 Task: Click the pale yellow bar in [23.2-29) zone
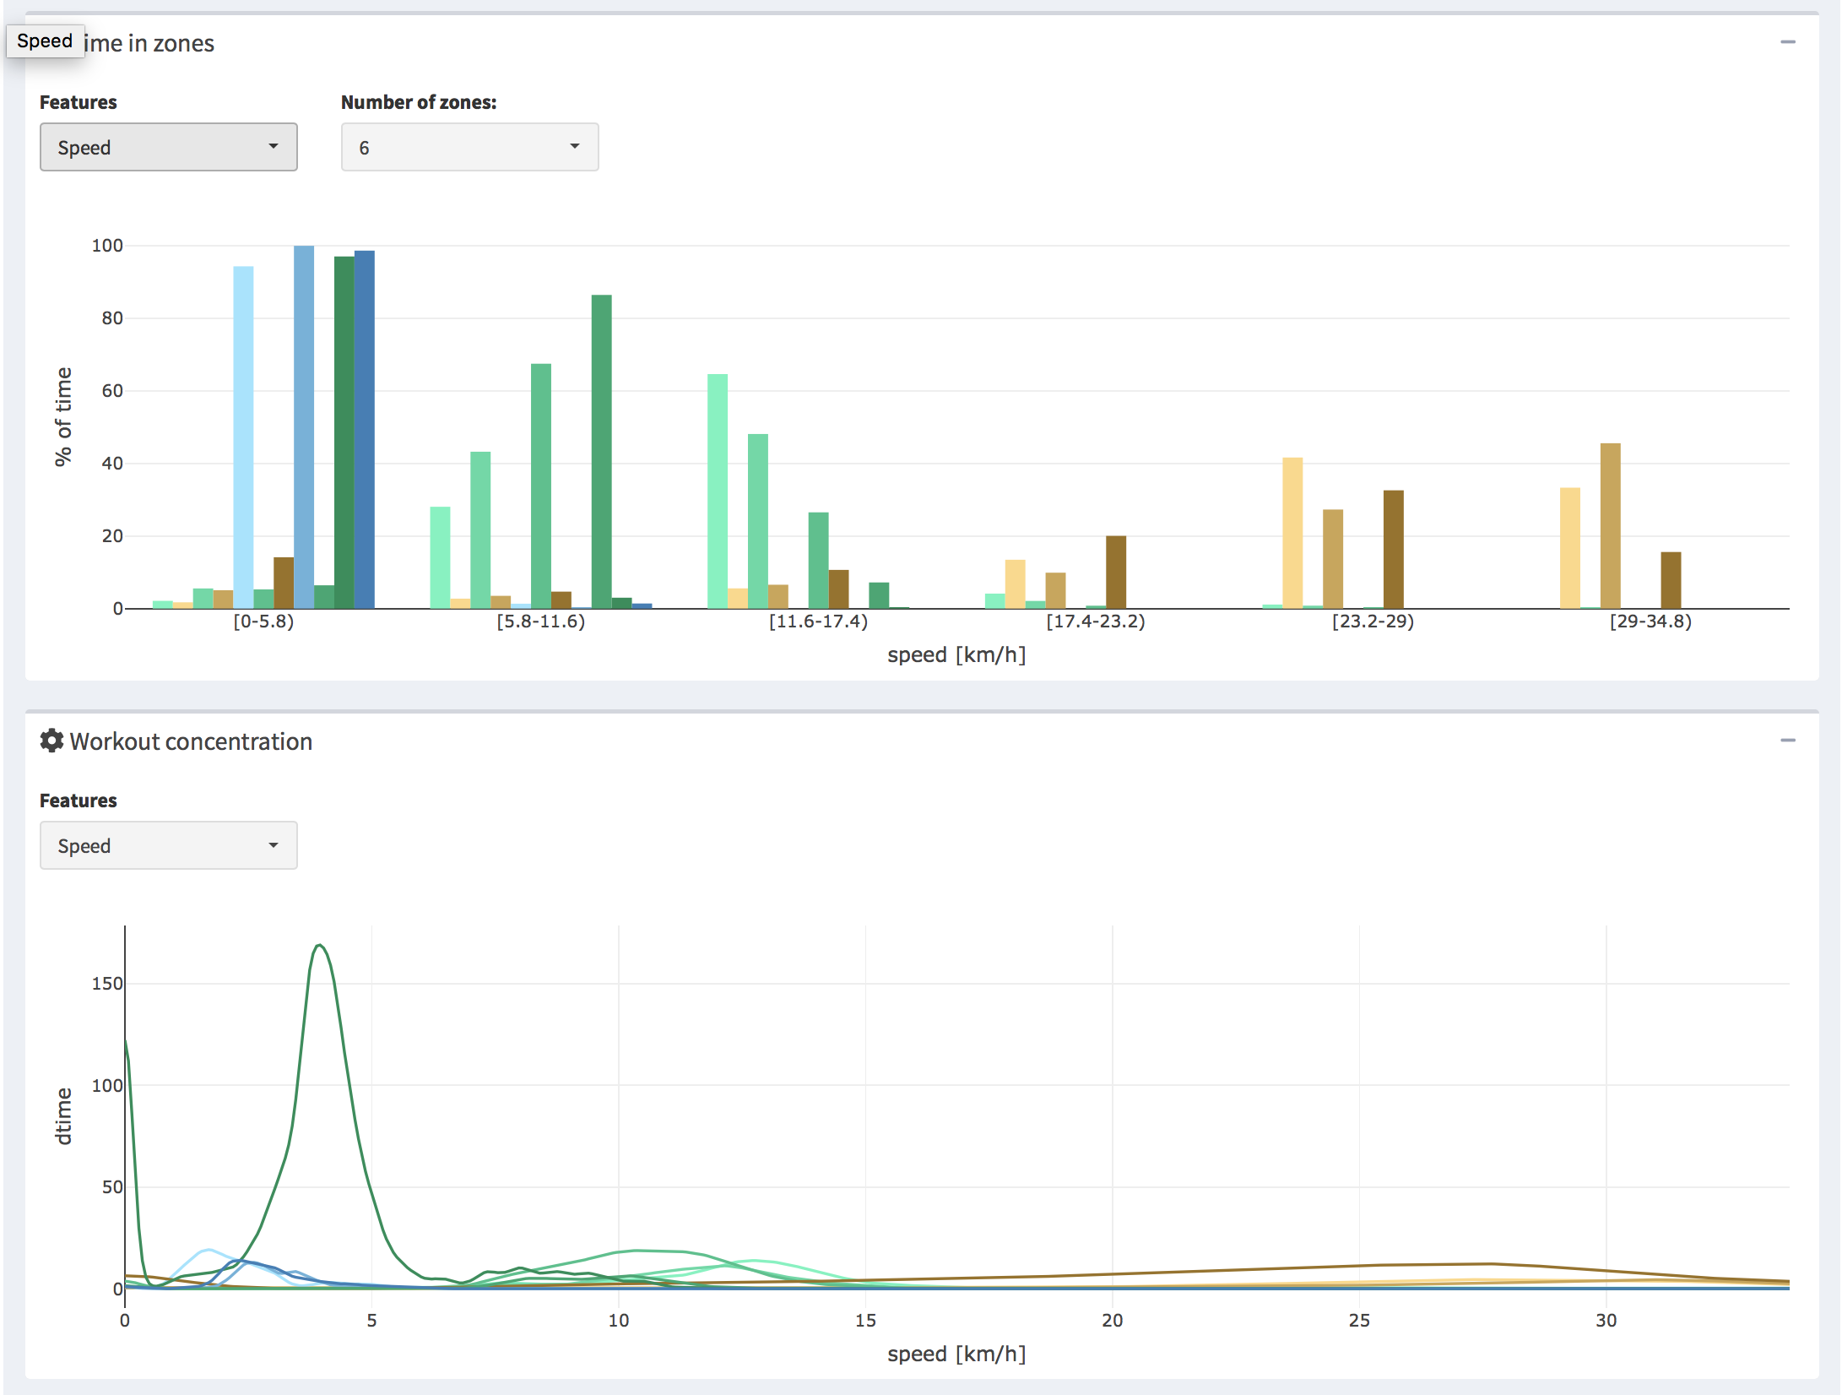point(1292,532)
